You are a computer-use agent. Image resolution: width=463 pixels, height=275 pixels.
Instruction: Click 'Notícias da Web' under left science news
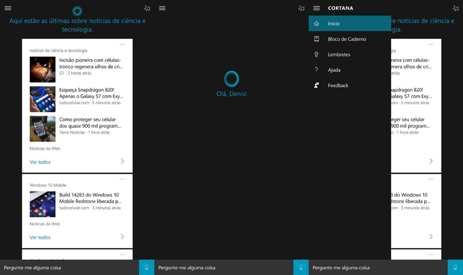pos(45,149)
